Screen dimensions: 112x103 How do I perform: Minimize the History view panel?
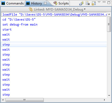click(104, 2)
